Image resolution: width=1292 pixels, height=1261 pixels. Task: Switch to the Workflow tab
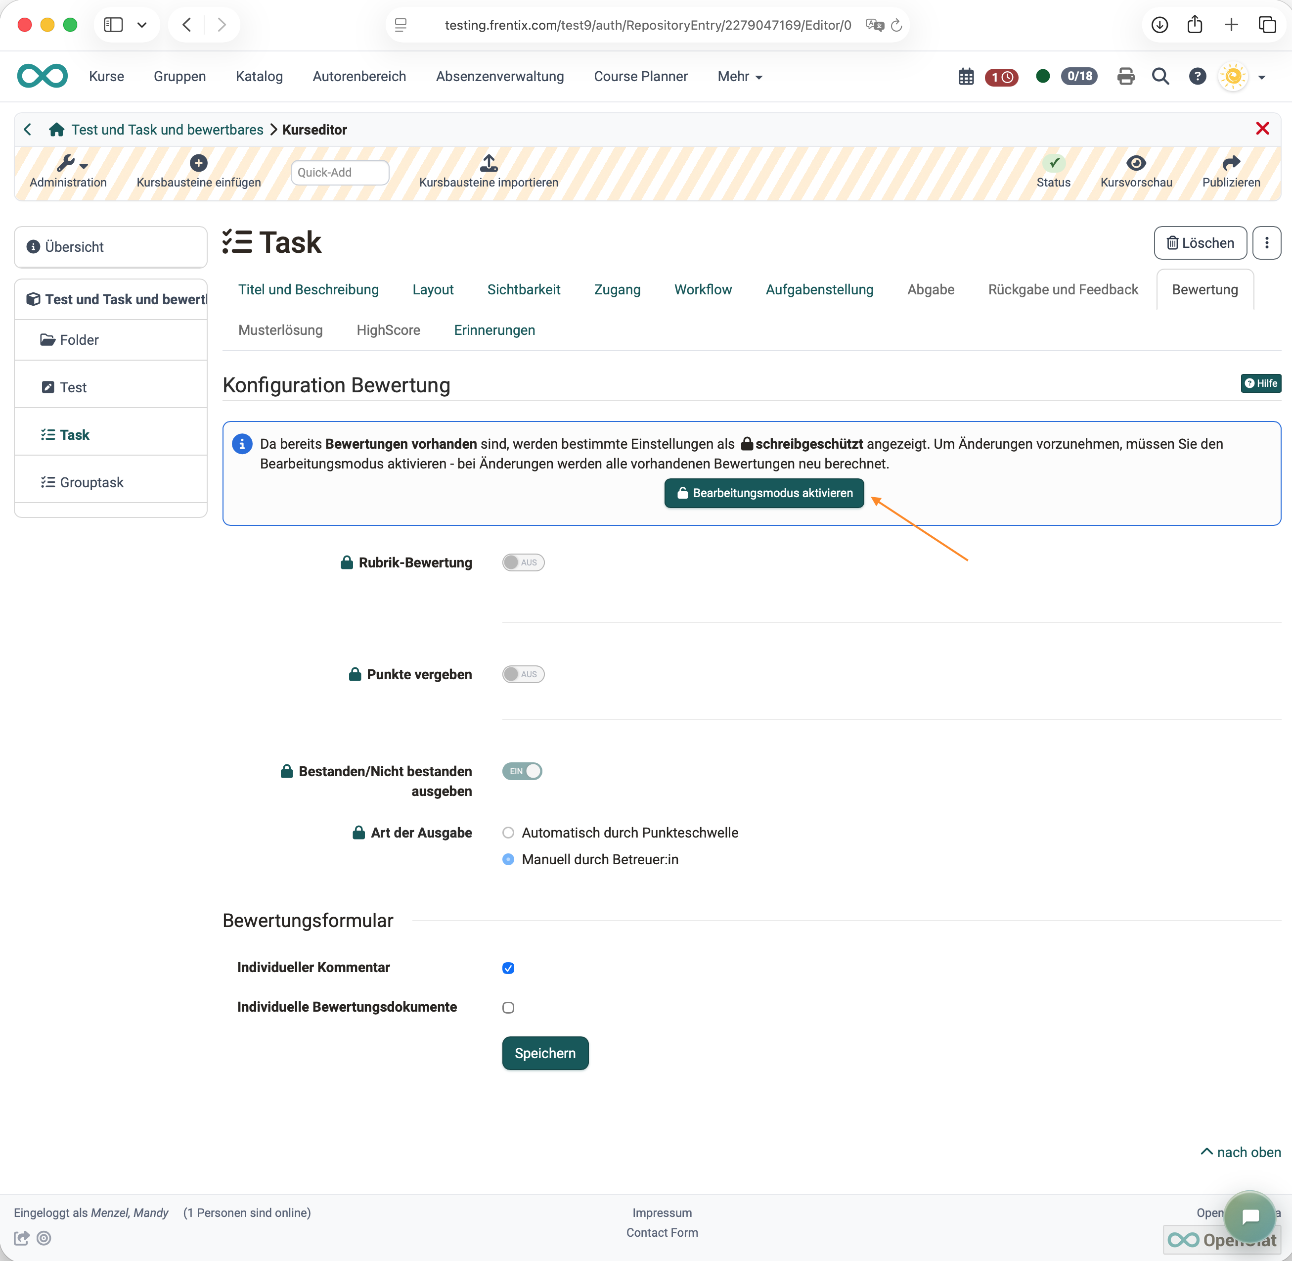(703, 289)
